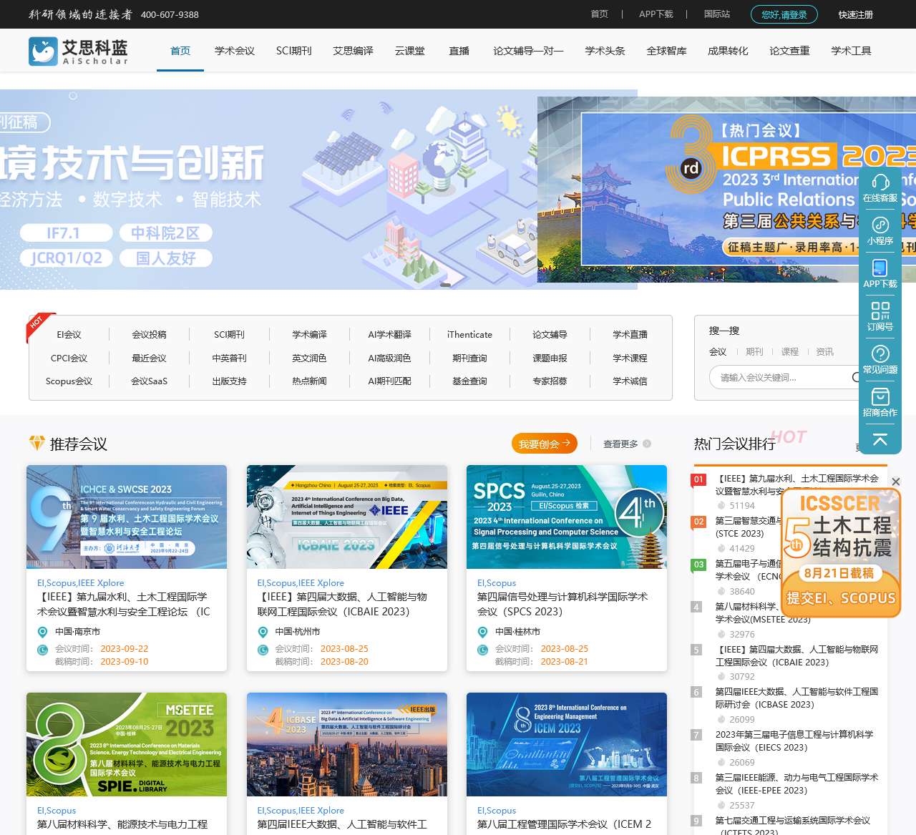Image resolution: width=916 pixels, height=835 pixels.
Task: Open the 学术诚信 quick link
Action: point(630,381)
